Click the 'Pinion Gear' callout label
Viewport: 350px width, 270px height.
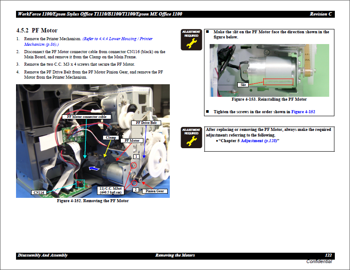[x=154, y=191]
